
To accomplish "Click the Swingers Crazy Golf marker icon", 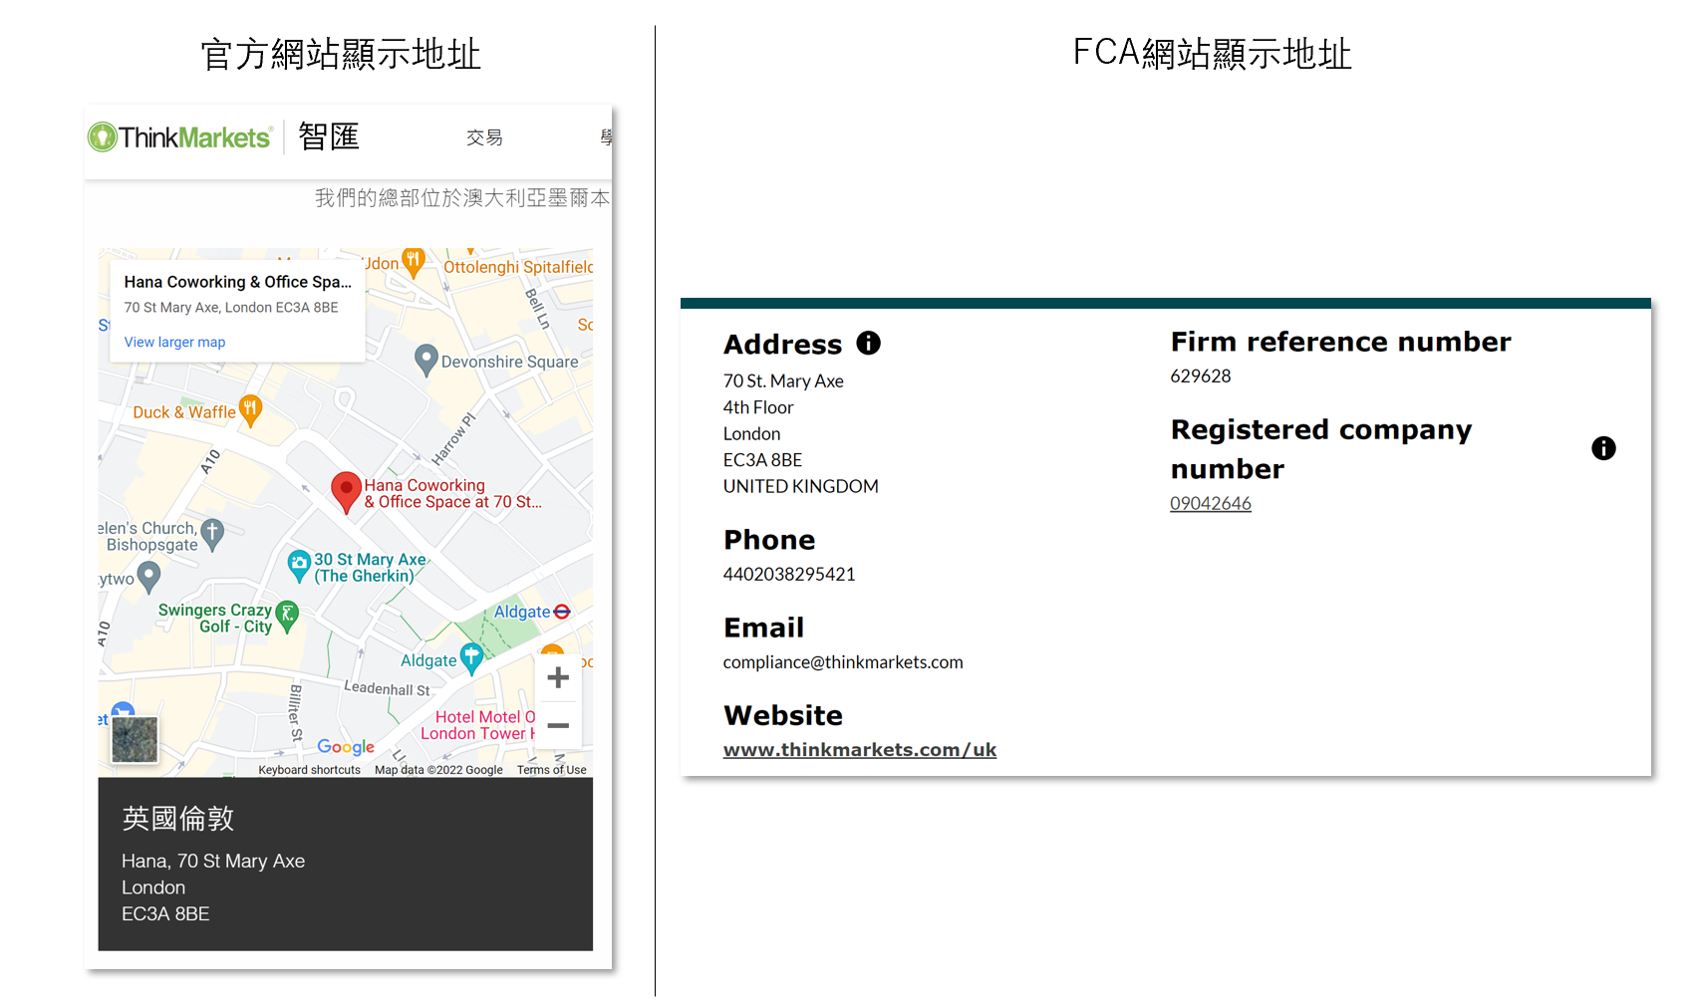I will [x=287, y=617].
